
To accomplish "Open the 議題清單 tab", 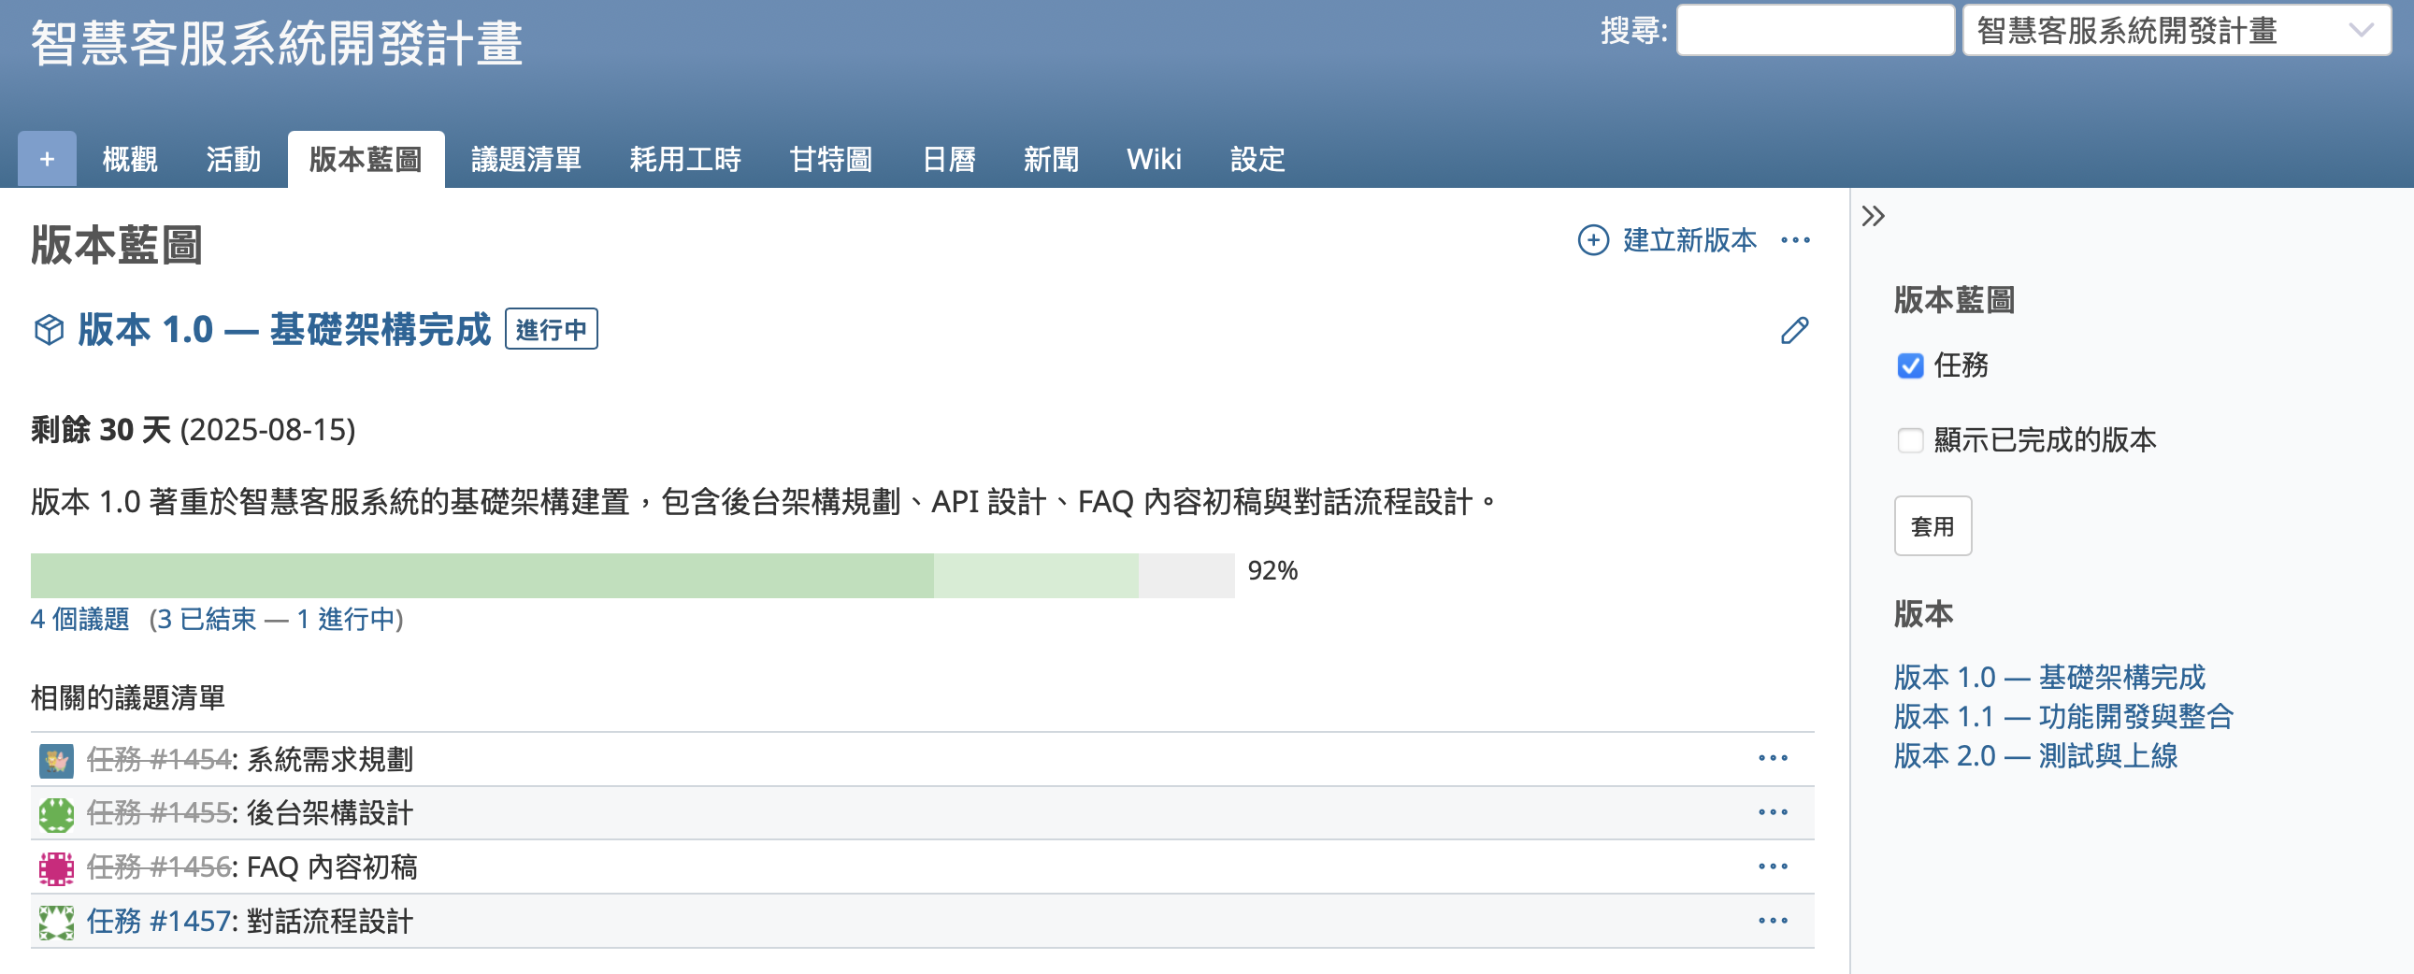I will click(525, 159).
